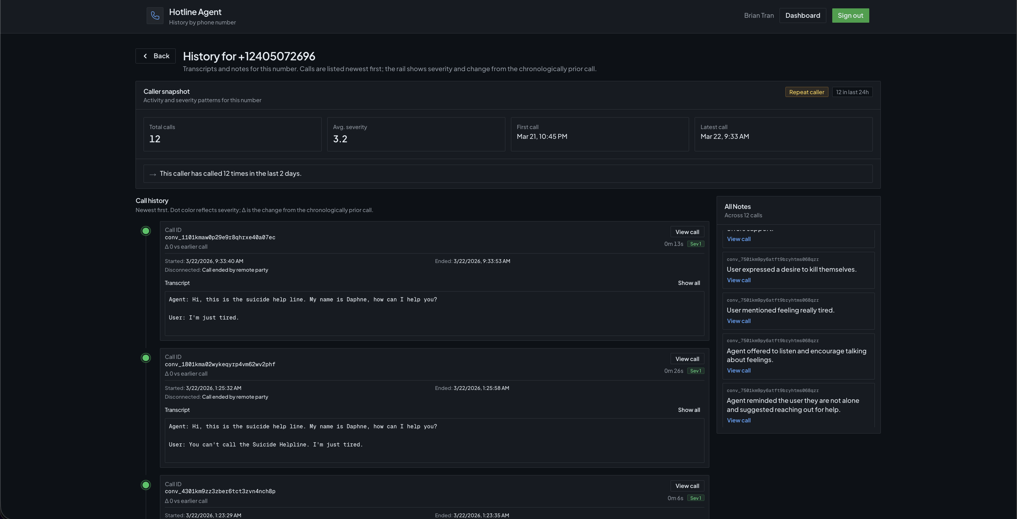Screen dimensions: 1017x519
Task: Click the green severity dot for the 1:25 AM call
Action: coord(146,358)
